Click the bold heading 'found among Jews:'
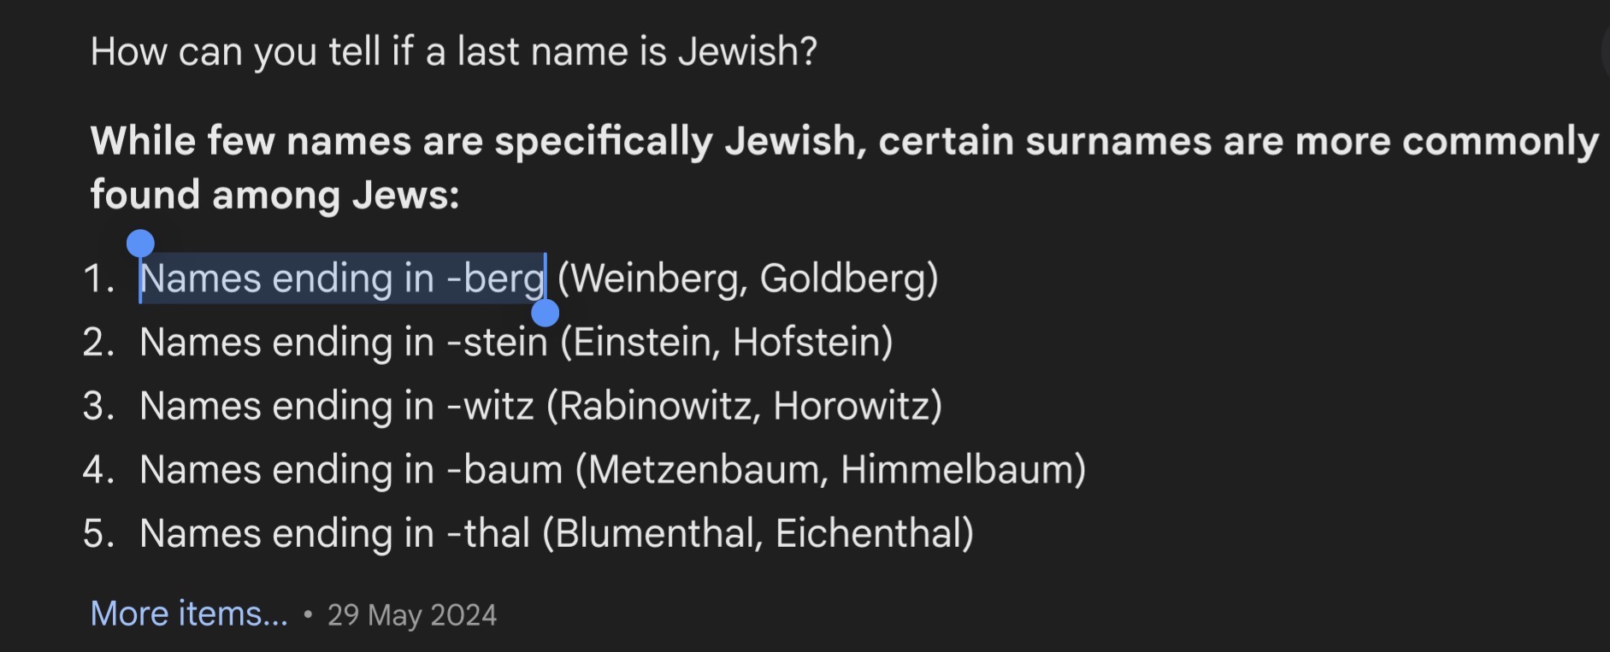The image size is (1610, 652). click(275, 196)
